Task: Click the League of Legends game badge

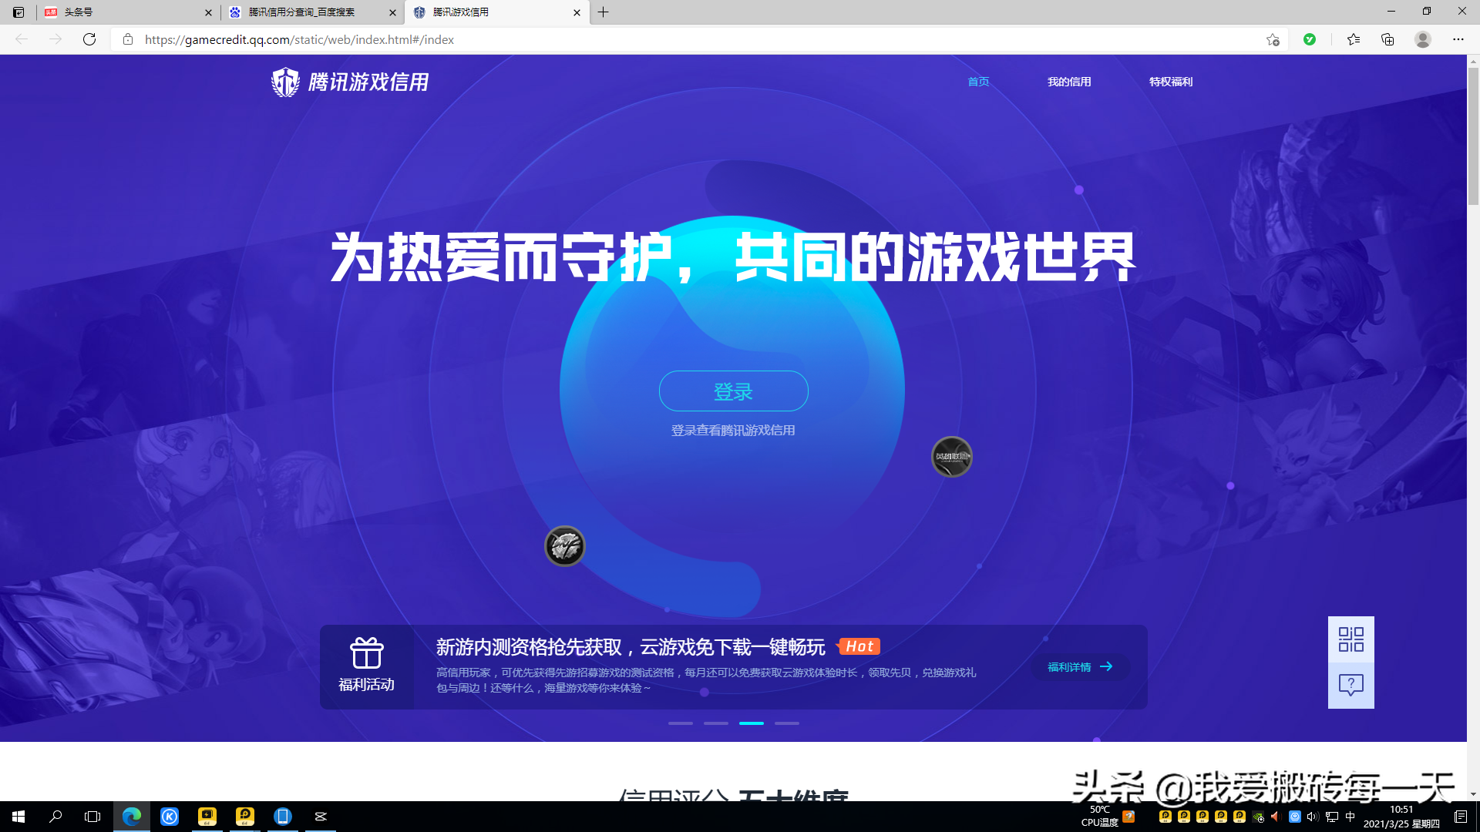Action: [951, 457]
